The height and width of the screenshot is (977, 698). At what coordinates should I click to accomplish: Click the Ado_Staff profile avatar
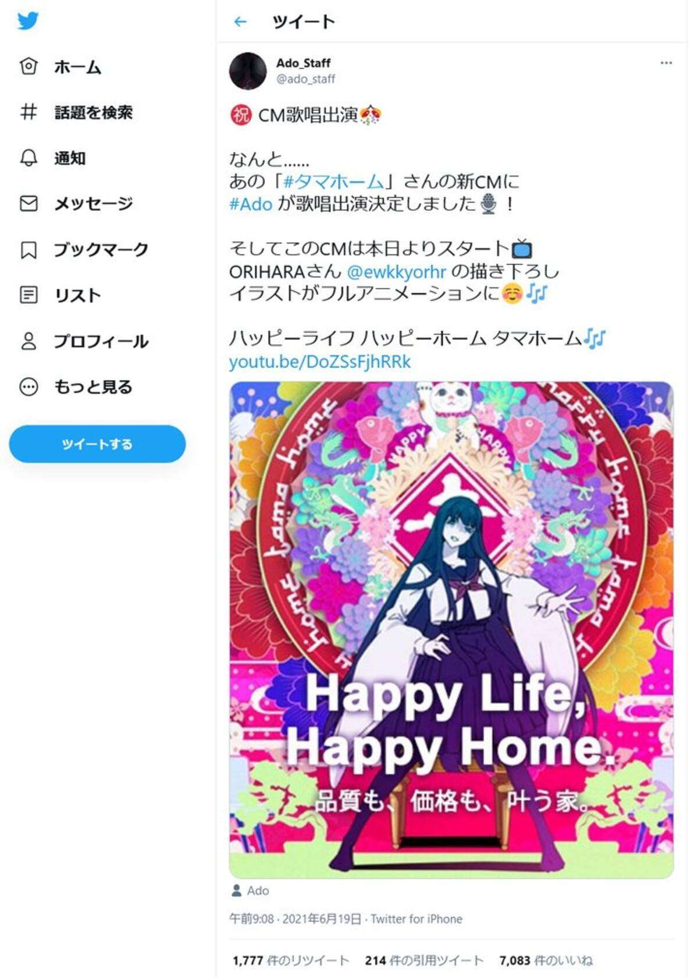[x=248, y=70]
